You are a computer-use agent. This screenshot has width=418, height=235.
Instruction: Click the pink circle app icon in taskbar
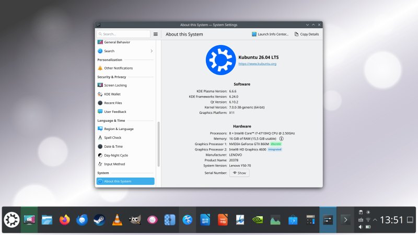click(x=152, y=220)
